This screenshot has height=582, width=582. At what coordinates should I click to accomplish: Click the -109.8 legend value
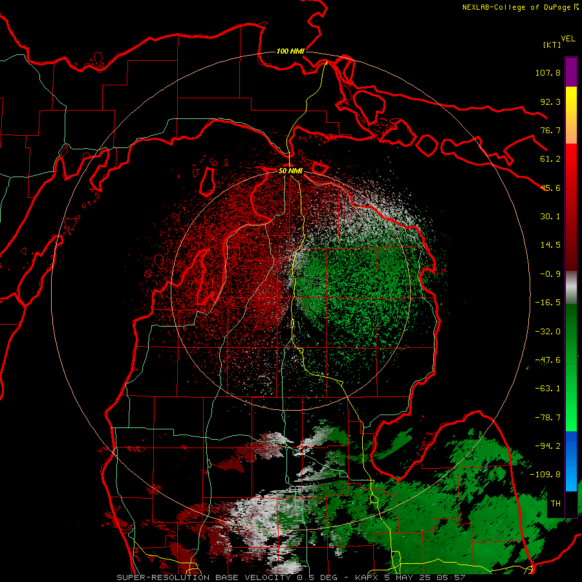[545, 475]
